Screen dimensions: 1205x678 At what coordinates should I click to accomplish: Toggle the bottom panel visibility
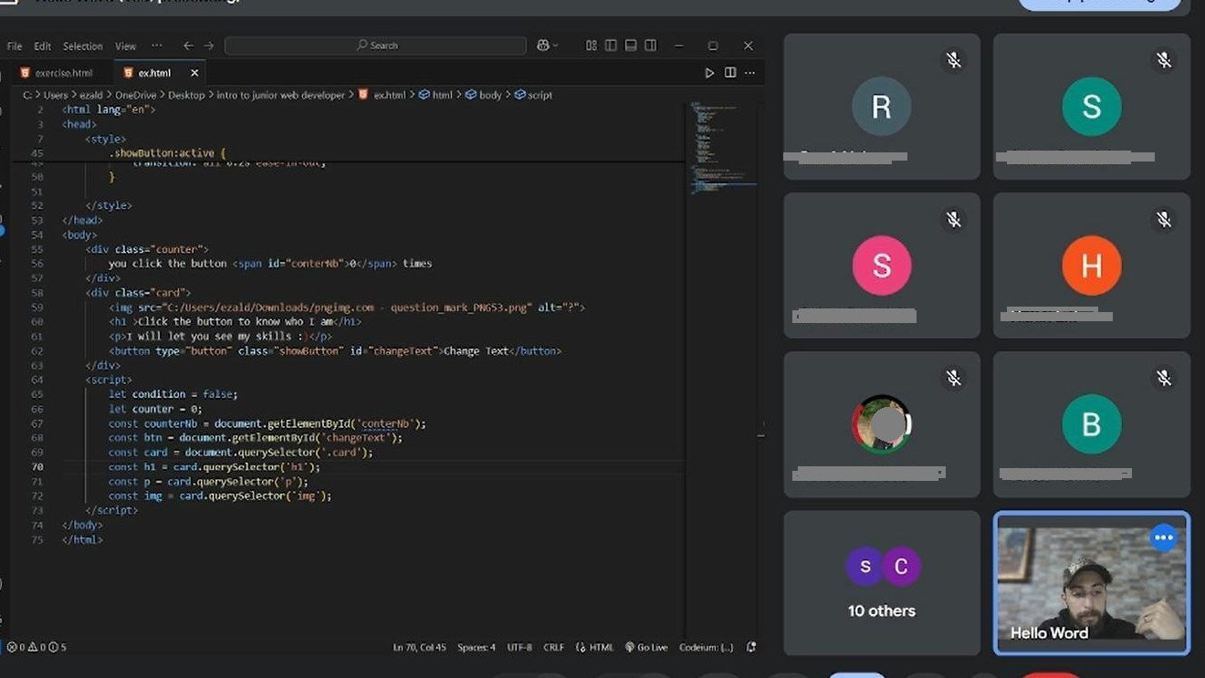point(631,46)
